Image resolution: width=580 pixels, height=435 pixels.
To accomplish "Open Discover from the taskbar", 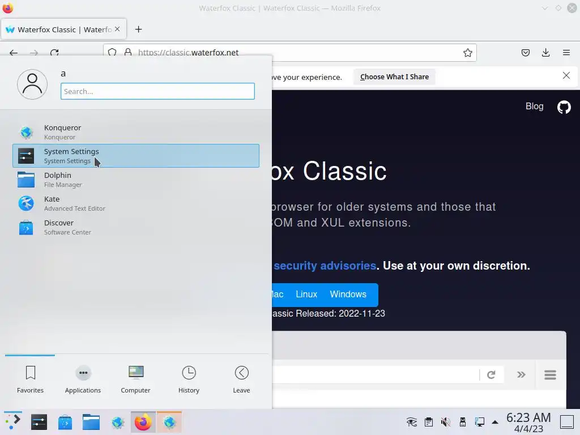I will [65, 422].
